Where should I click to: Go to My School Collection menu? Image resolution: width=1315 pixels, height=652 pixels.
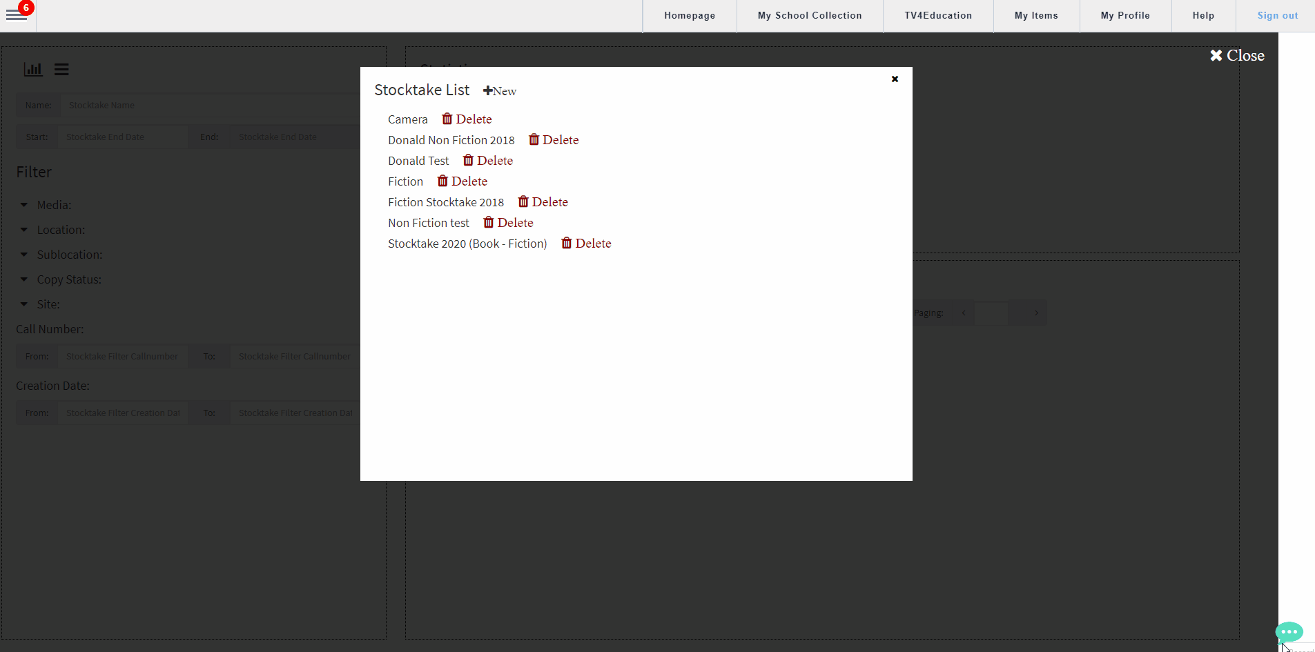click(810, 16)
